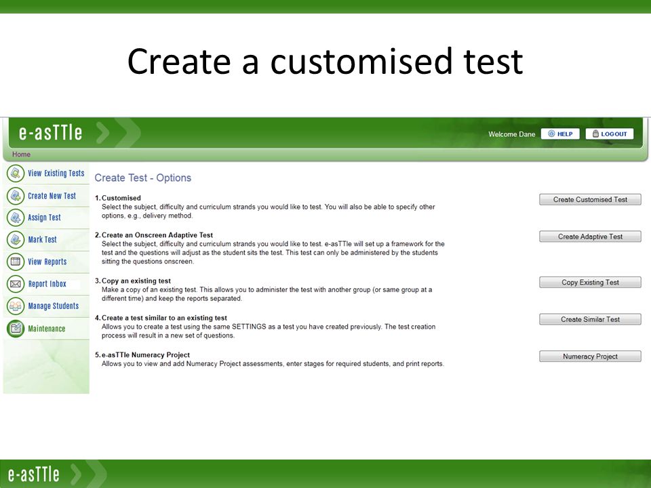Click the Copy Existing Test button
This screenshot has width=651, height=488.
click(590, 282)
